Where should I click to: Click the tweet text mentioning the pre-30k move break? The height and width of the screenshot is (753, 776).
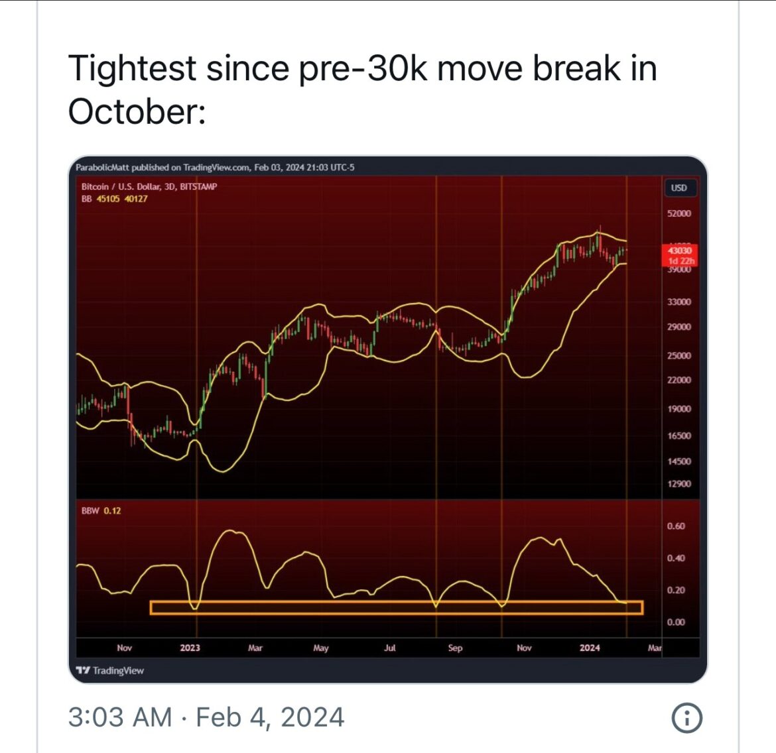click(362, 89)
